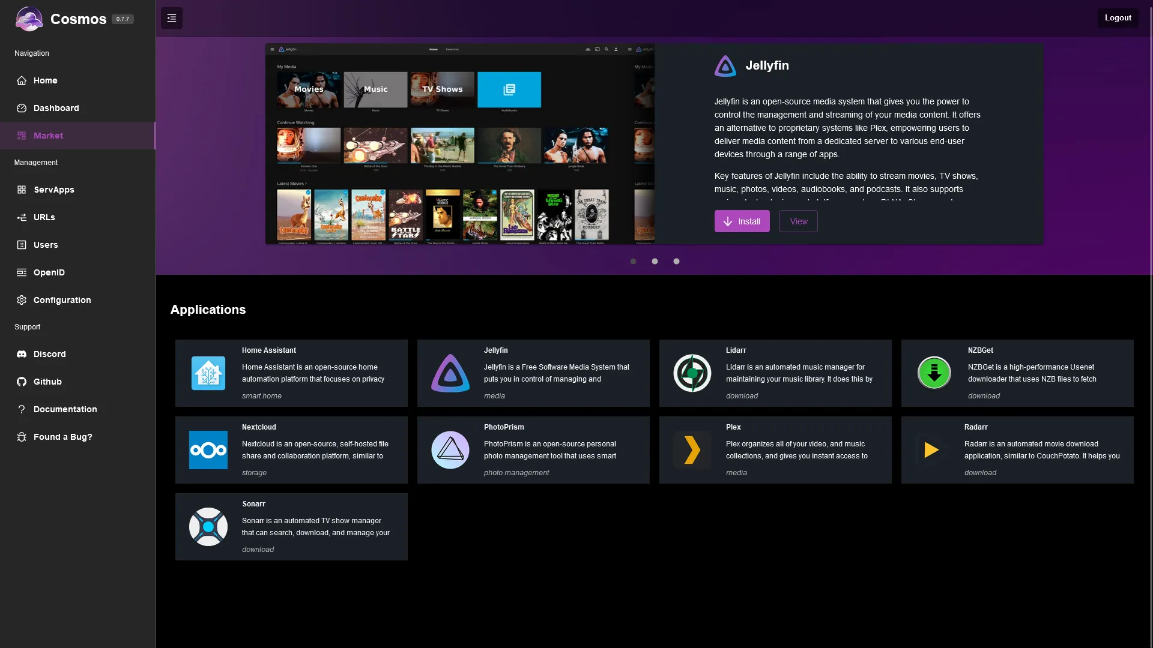Click the PhotoPrism triangle icon
This screenshot has width=1153, height=648.
[x=450, y=450]
